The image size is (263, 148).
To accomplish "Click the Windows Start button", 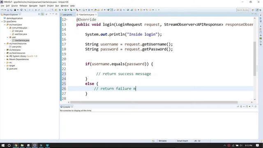I will (x=3, y=145).
